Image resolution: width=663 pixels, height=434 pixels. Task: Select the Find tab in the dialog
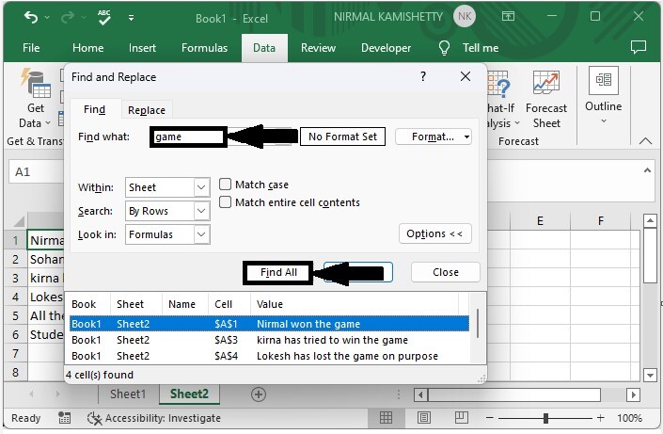(94, 109)
